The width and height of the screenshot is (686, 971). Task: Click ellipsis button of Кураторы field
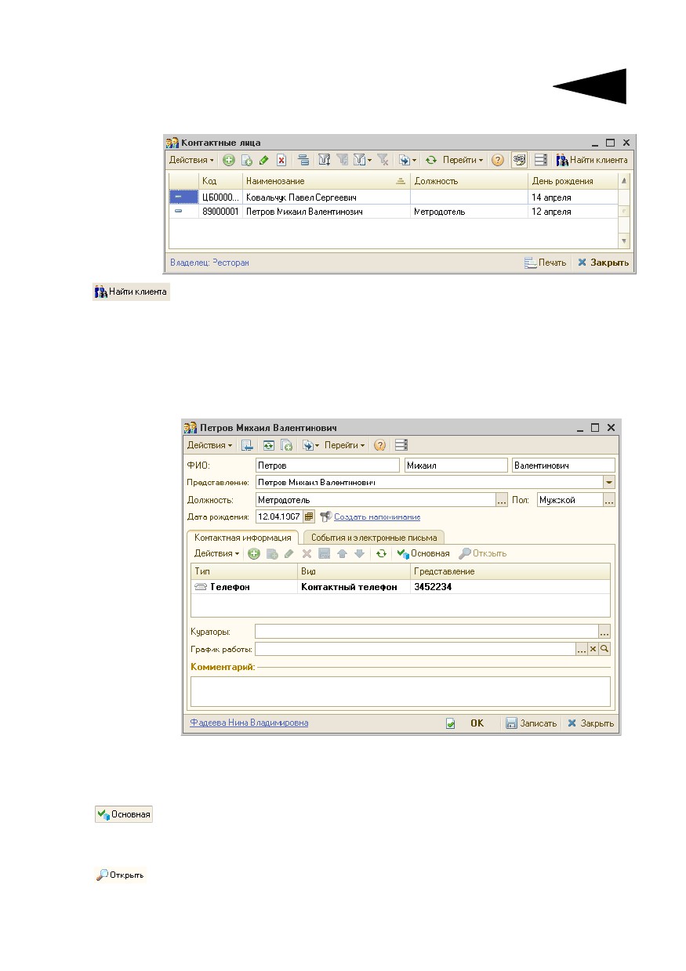click(604, 631)
